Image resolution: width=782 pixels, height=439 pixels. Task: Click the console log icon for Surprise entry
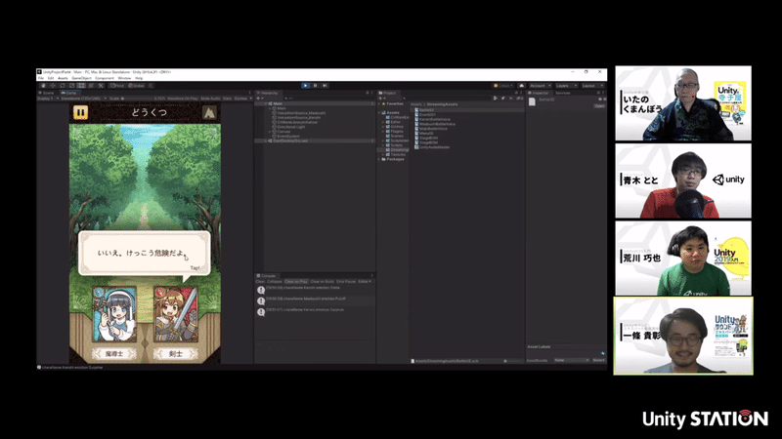(x=261, y=312)
